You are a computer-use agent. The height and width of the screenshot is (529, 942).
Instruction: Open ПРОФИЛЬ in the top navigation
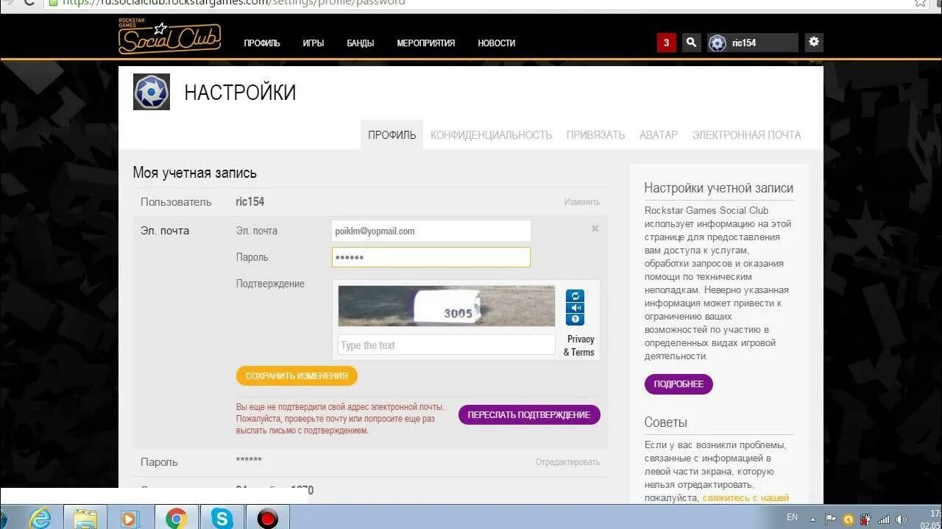pos(262,43)
